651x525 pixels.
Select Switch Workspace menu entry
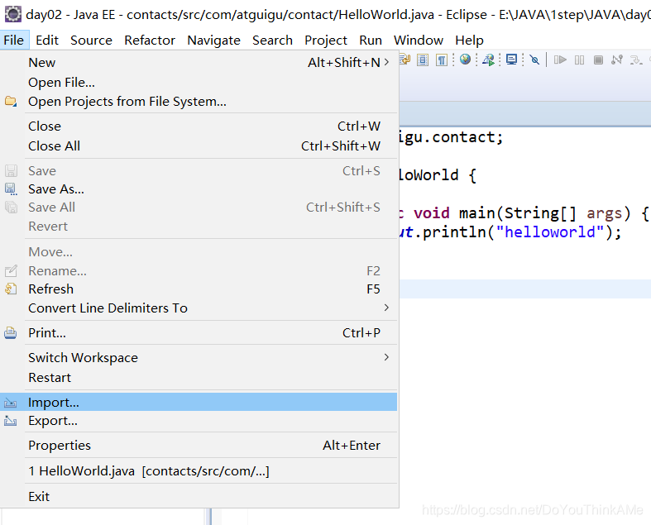coord(199,358)
